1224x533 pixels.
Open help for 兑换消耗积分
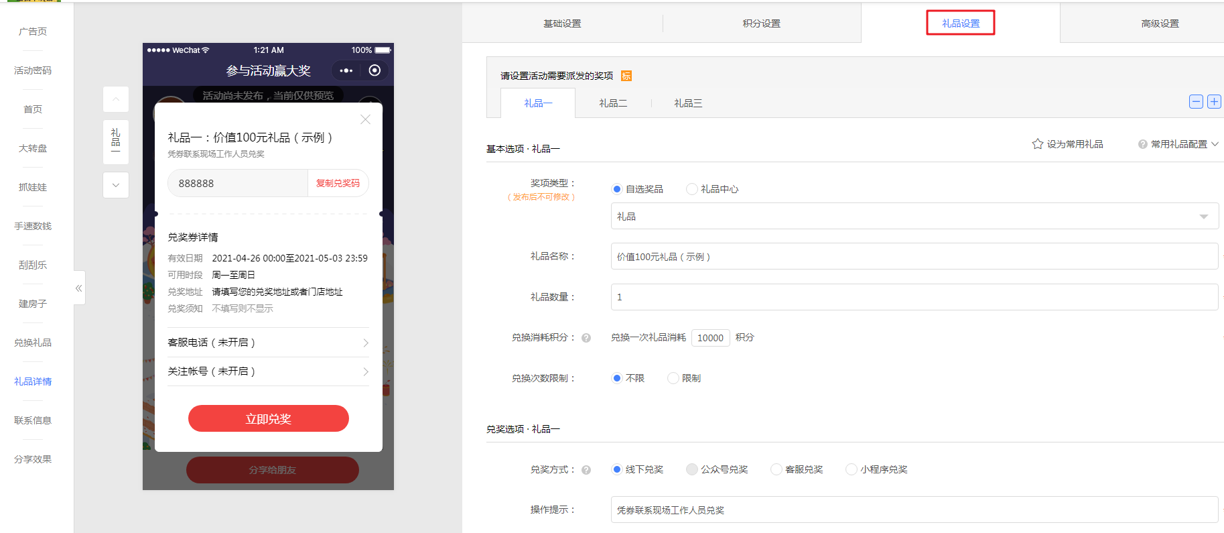(586, 338)
